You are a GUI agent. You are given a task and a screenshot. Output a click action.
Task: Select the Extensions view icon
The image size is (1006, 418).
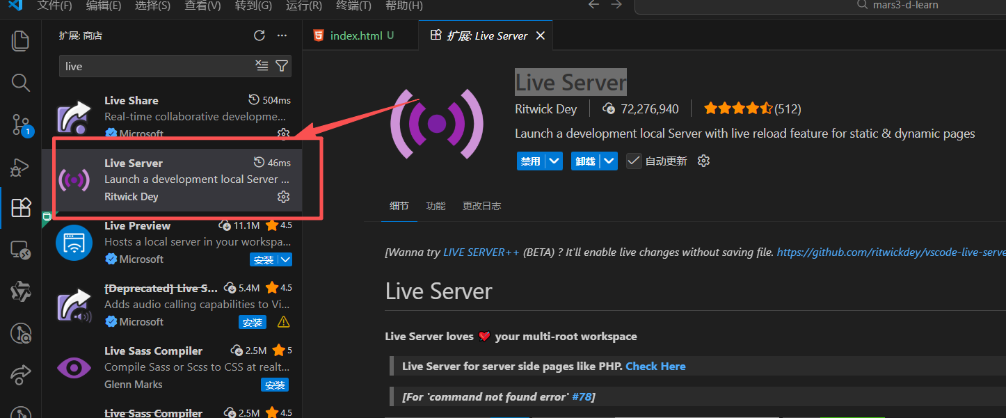click(x=21, y=207)
